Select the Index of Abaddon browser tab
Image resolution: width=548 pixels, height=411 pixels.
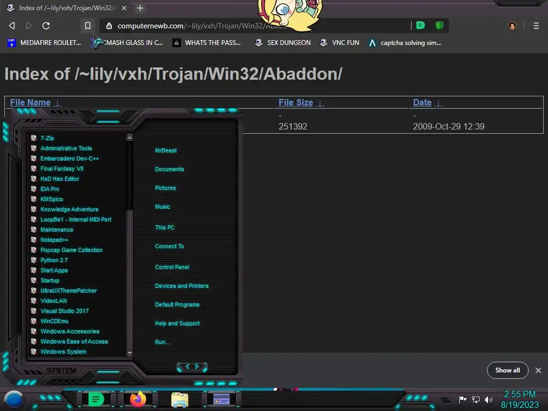point(66,7)
